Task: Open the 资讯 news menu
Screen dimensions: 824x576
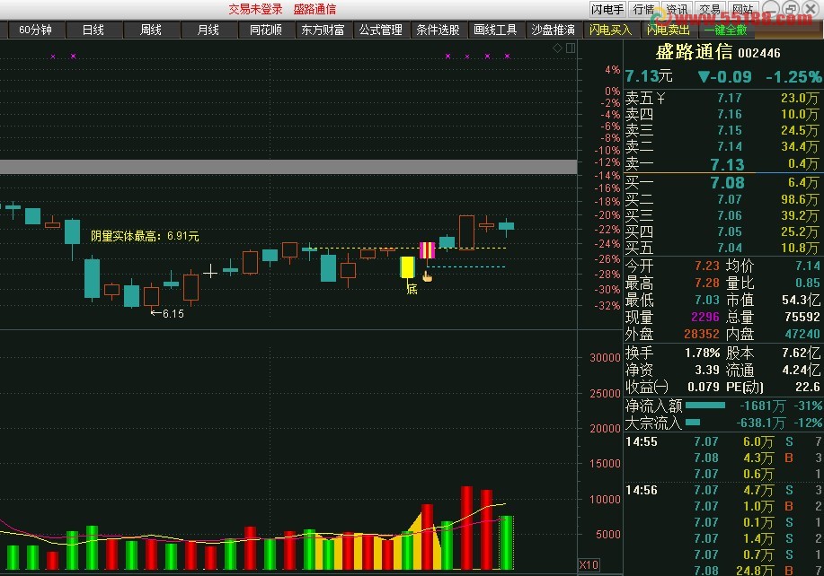Action: click(677, 10)
